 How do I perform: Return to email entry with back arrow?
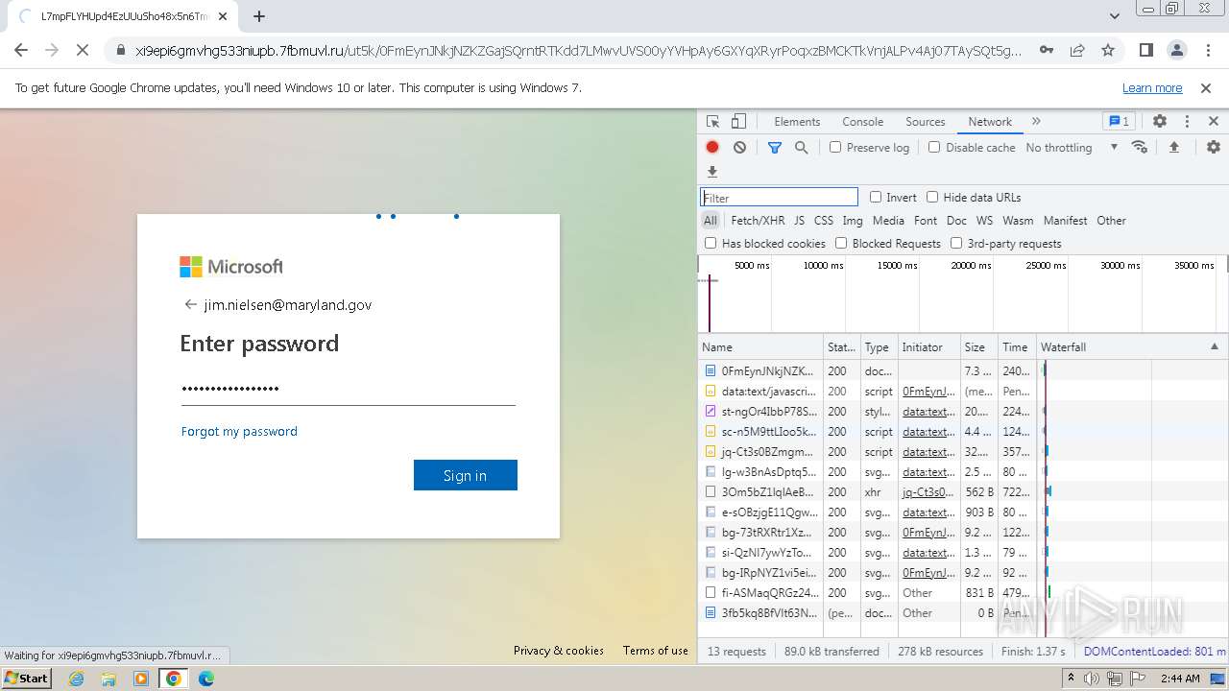190,305
